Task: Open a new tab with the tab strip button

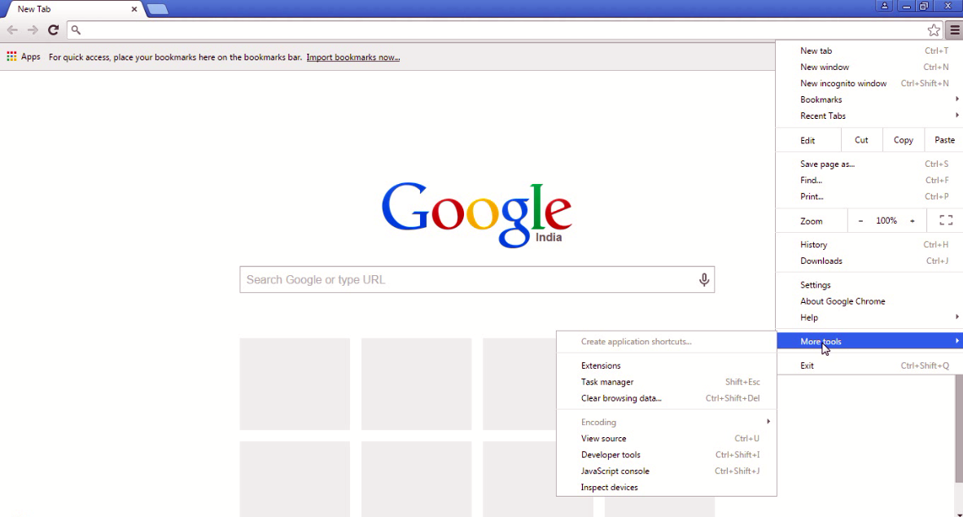Action: point(157,9)
